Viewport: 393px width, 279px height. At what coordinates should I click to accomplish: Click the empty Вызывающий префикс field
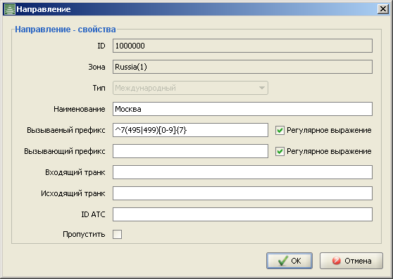pos(190,151)
